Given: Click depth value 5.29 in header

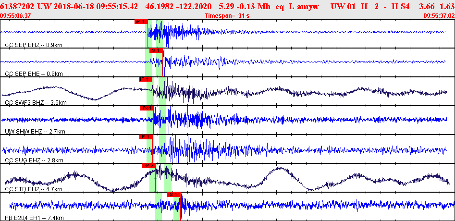Looking at the screenshot, I should 225,7.
